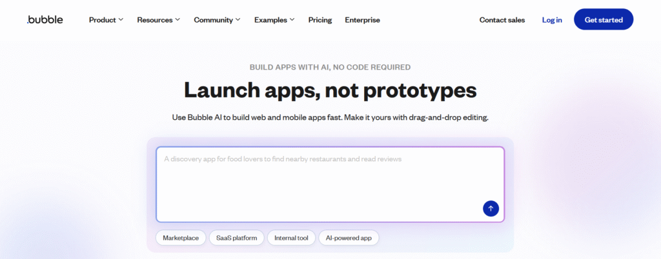The width and height of the screenshot is (661, 259).
Task: Pick the Internal tool suggestion chip
Action: tap(291, 238)
